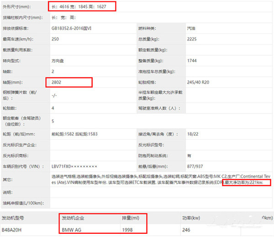274x237 pixels.
Task: Select the 外形尺寸(mm) row label
Action: [18, 7]
